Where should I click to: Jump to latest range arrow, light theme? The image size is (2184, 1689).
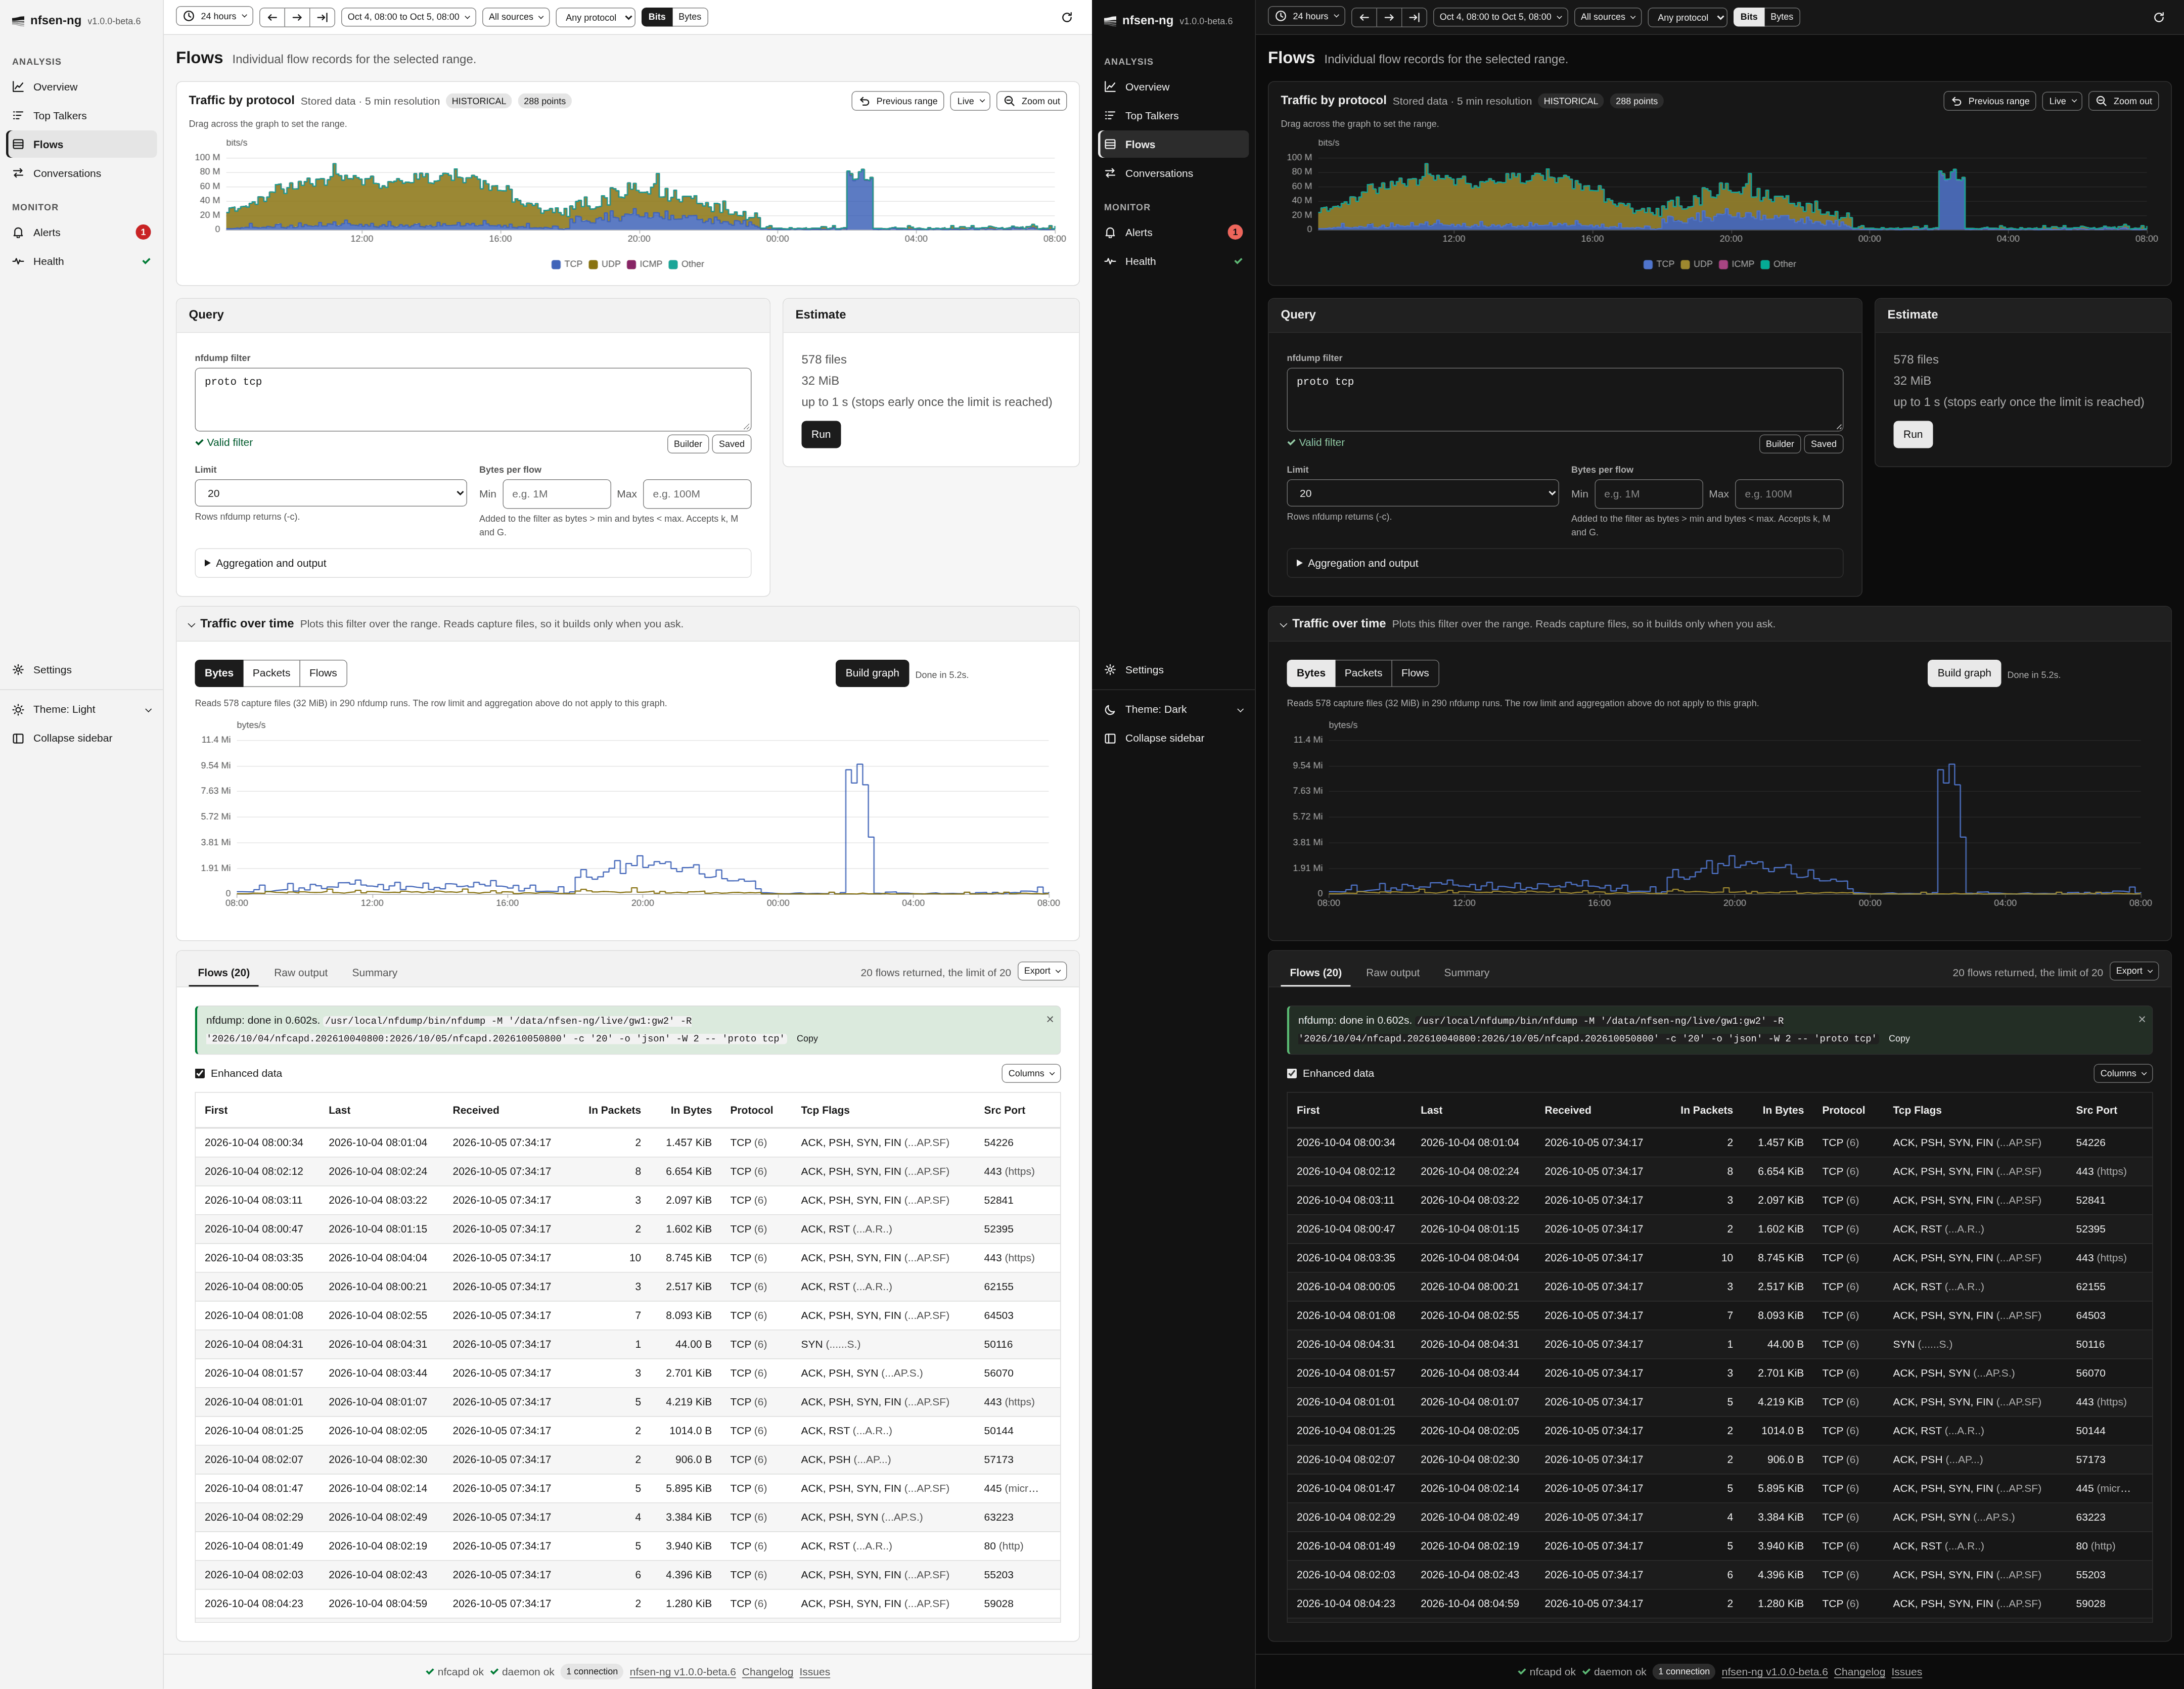(322, 17)
